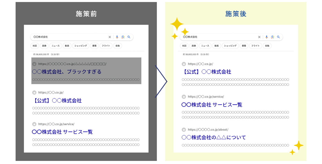
Task: Click the 約 56,600,000 件 result count in 施策前 panel
Action: pos(41,54)
